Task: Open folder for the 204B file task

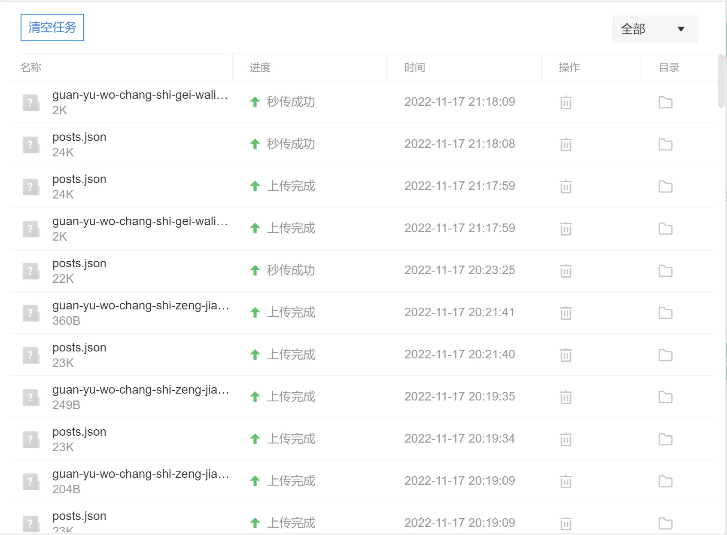Action: [665, 481]
